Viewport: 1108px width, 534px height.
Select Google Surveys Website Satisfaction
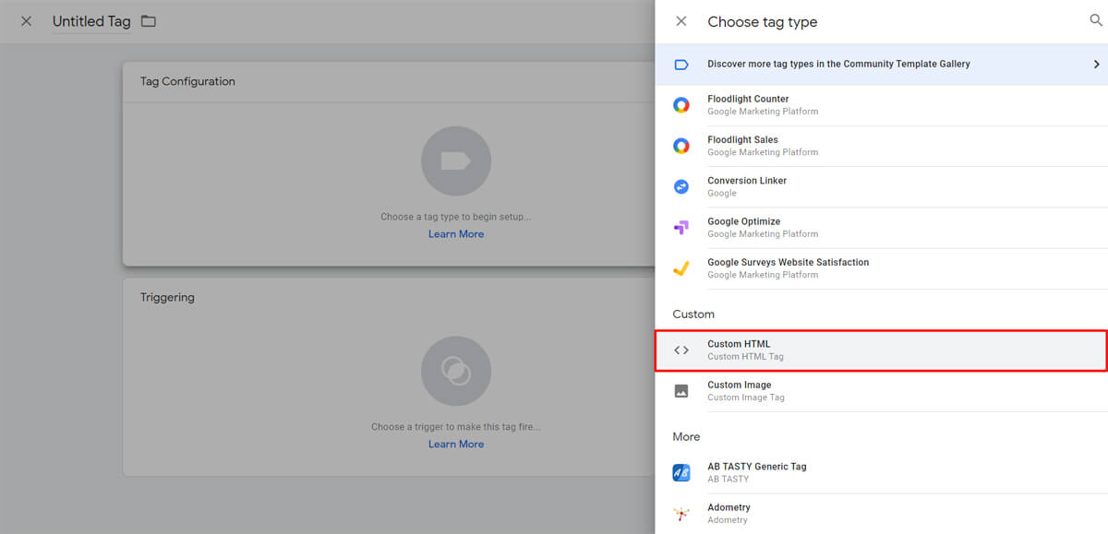point(882,268)
